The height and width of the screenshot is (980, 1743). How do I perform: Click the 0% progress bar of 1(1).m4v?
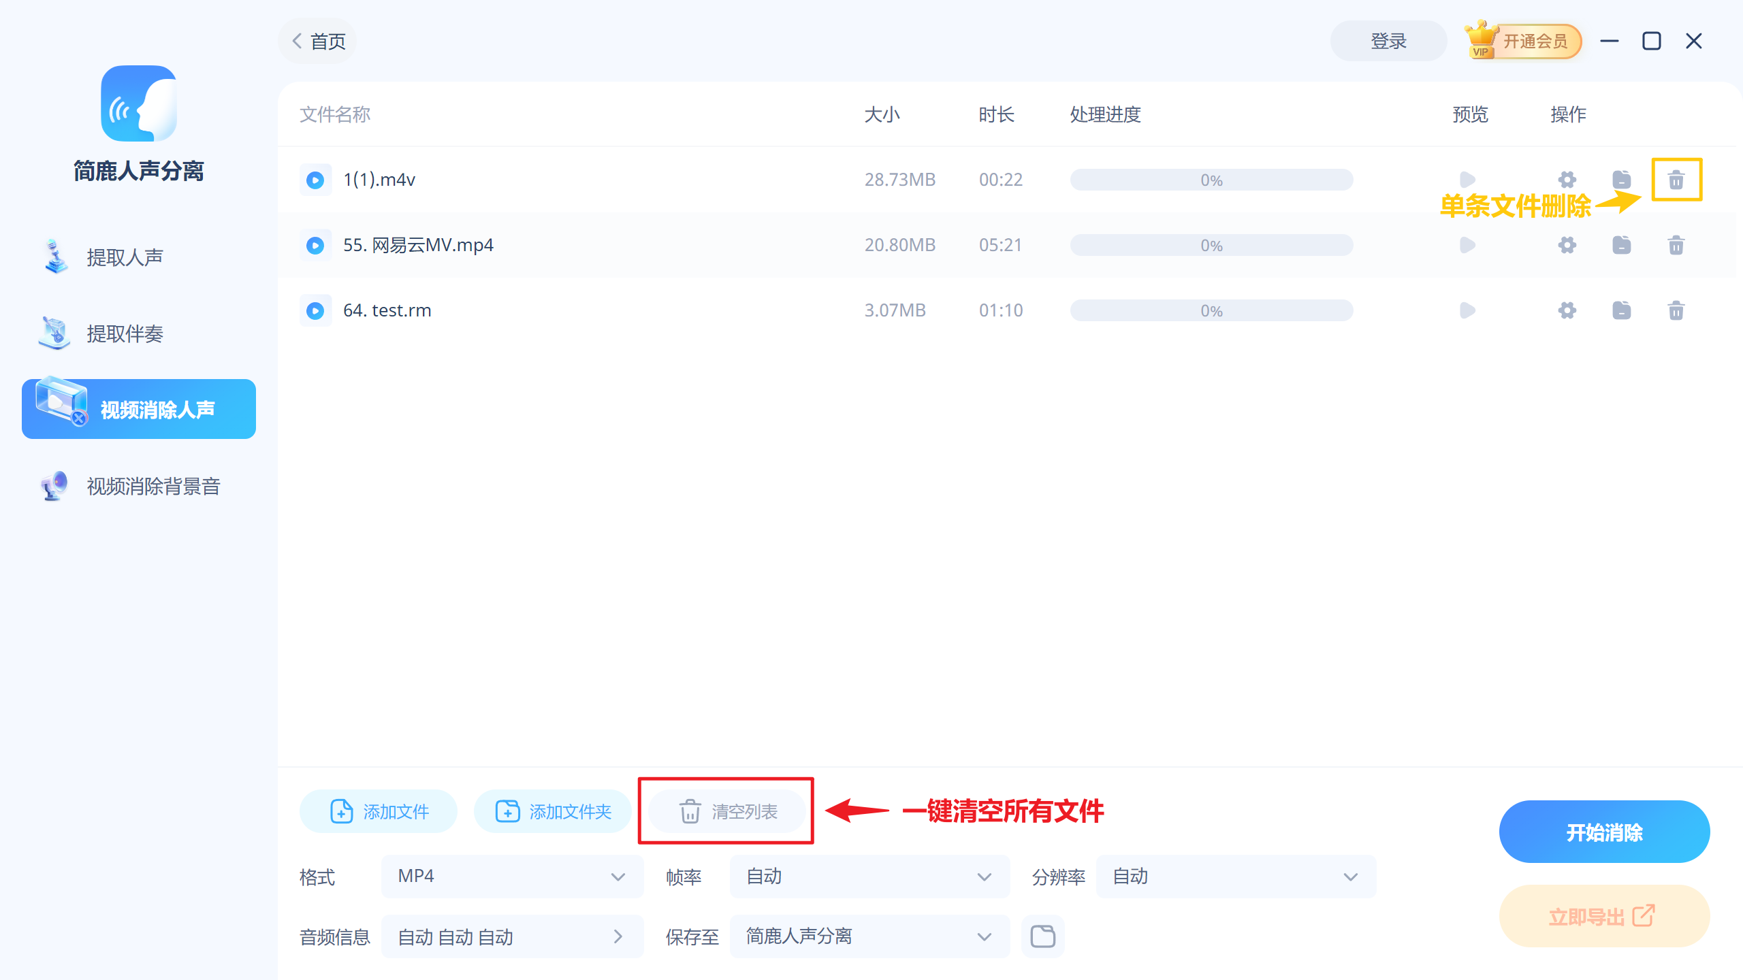[x=1211, y=180]
